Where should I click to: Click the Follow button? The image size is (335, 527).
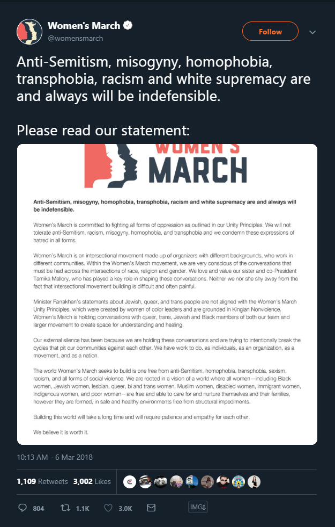(x=270, y=32)
